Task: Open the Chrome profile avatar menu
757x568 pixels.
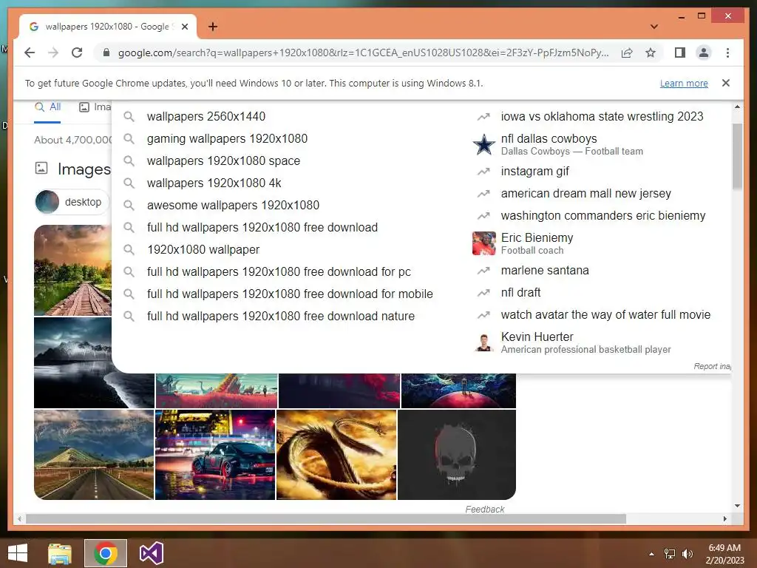Action: coord(704,53)
